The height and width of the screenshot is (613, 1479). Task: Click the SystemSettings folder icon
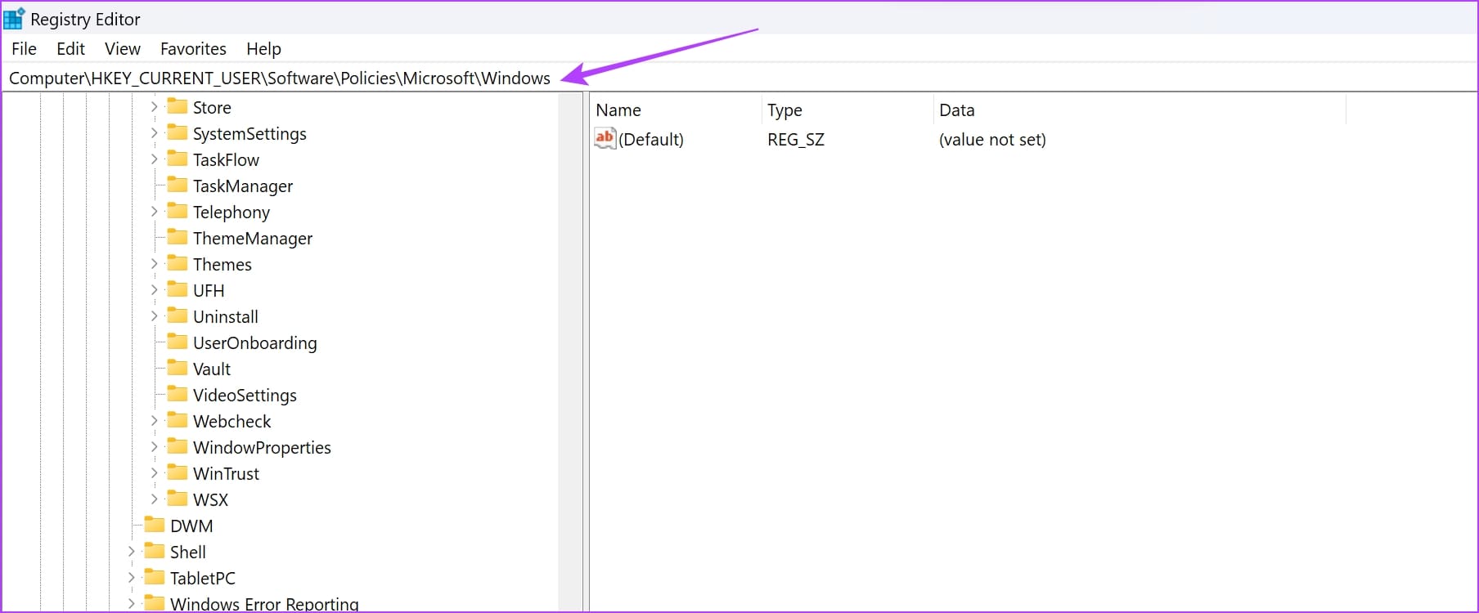(x=178, y=132)
